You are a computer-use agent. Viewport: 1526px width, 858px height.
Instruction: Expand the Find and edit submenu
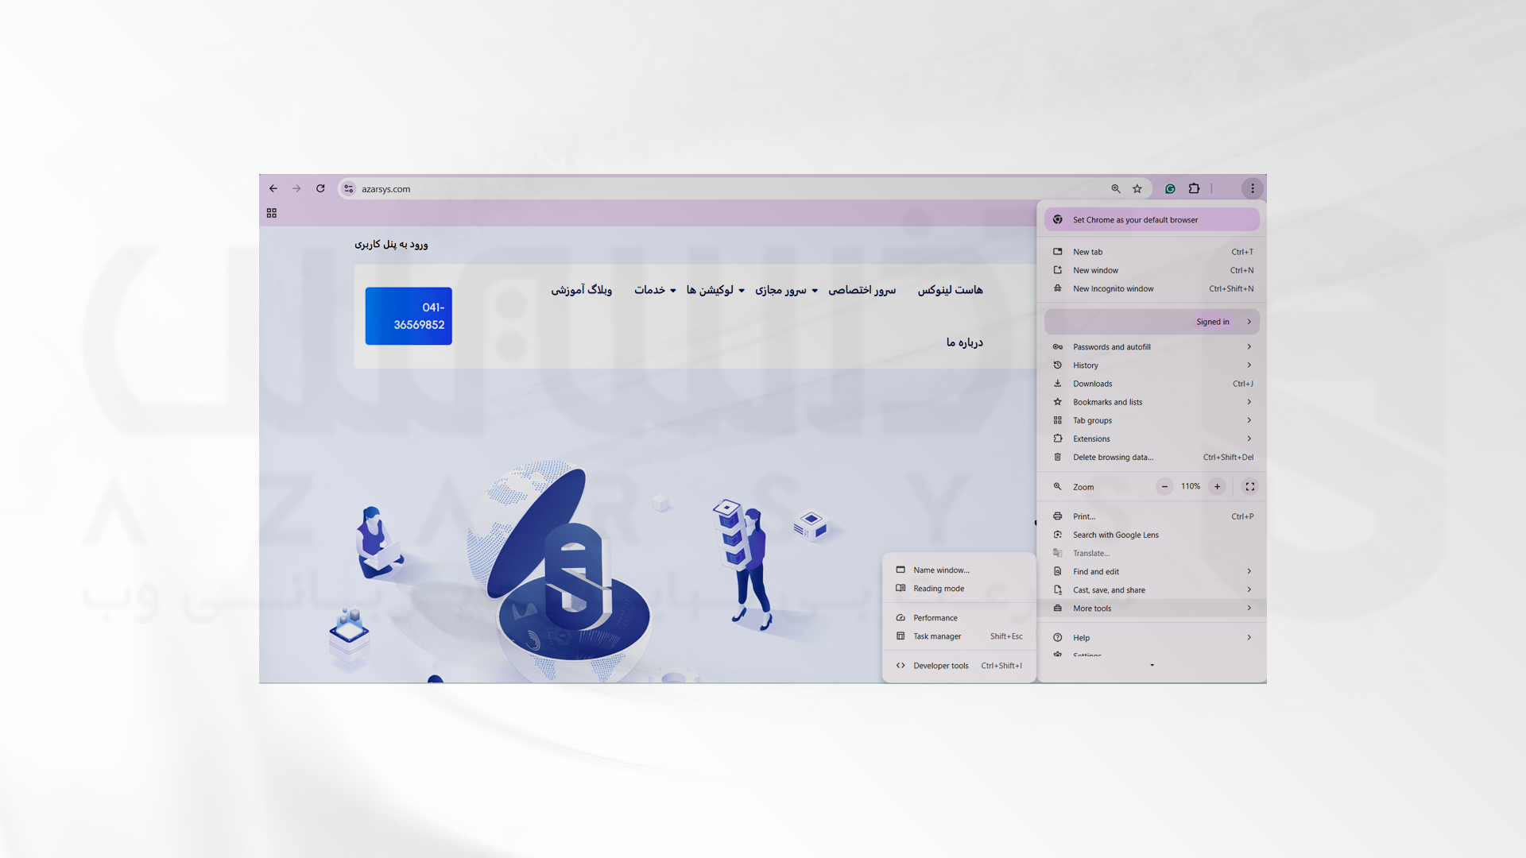1153,571
